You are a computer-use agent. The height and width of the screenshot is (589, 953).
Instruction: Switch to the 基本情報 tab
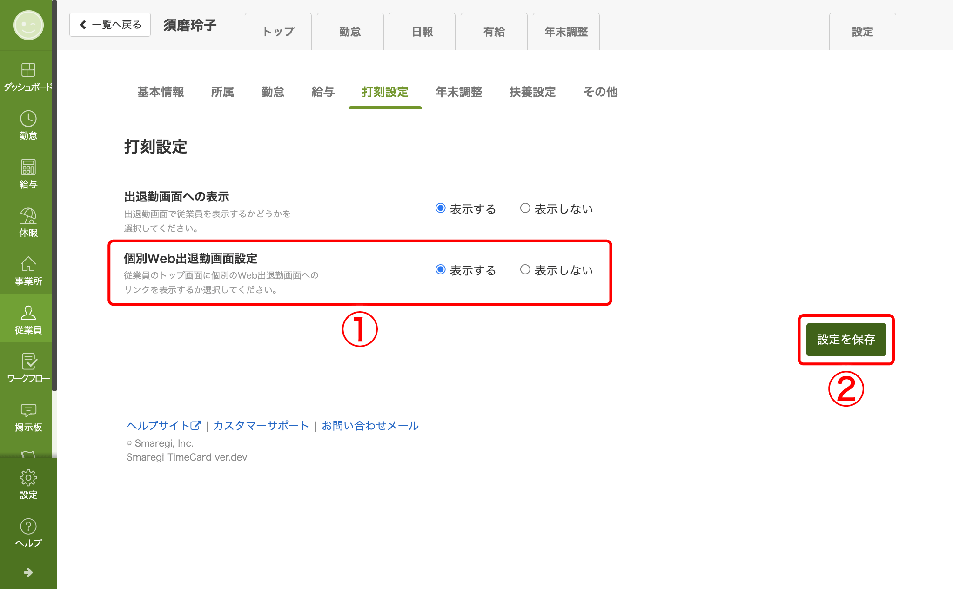coord(161,92)
